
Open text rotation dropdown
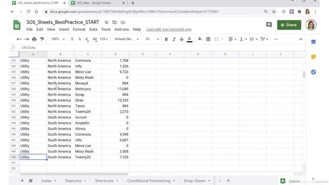click(x=264, y=39)
